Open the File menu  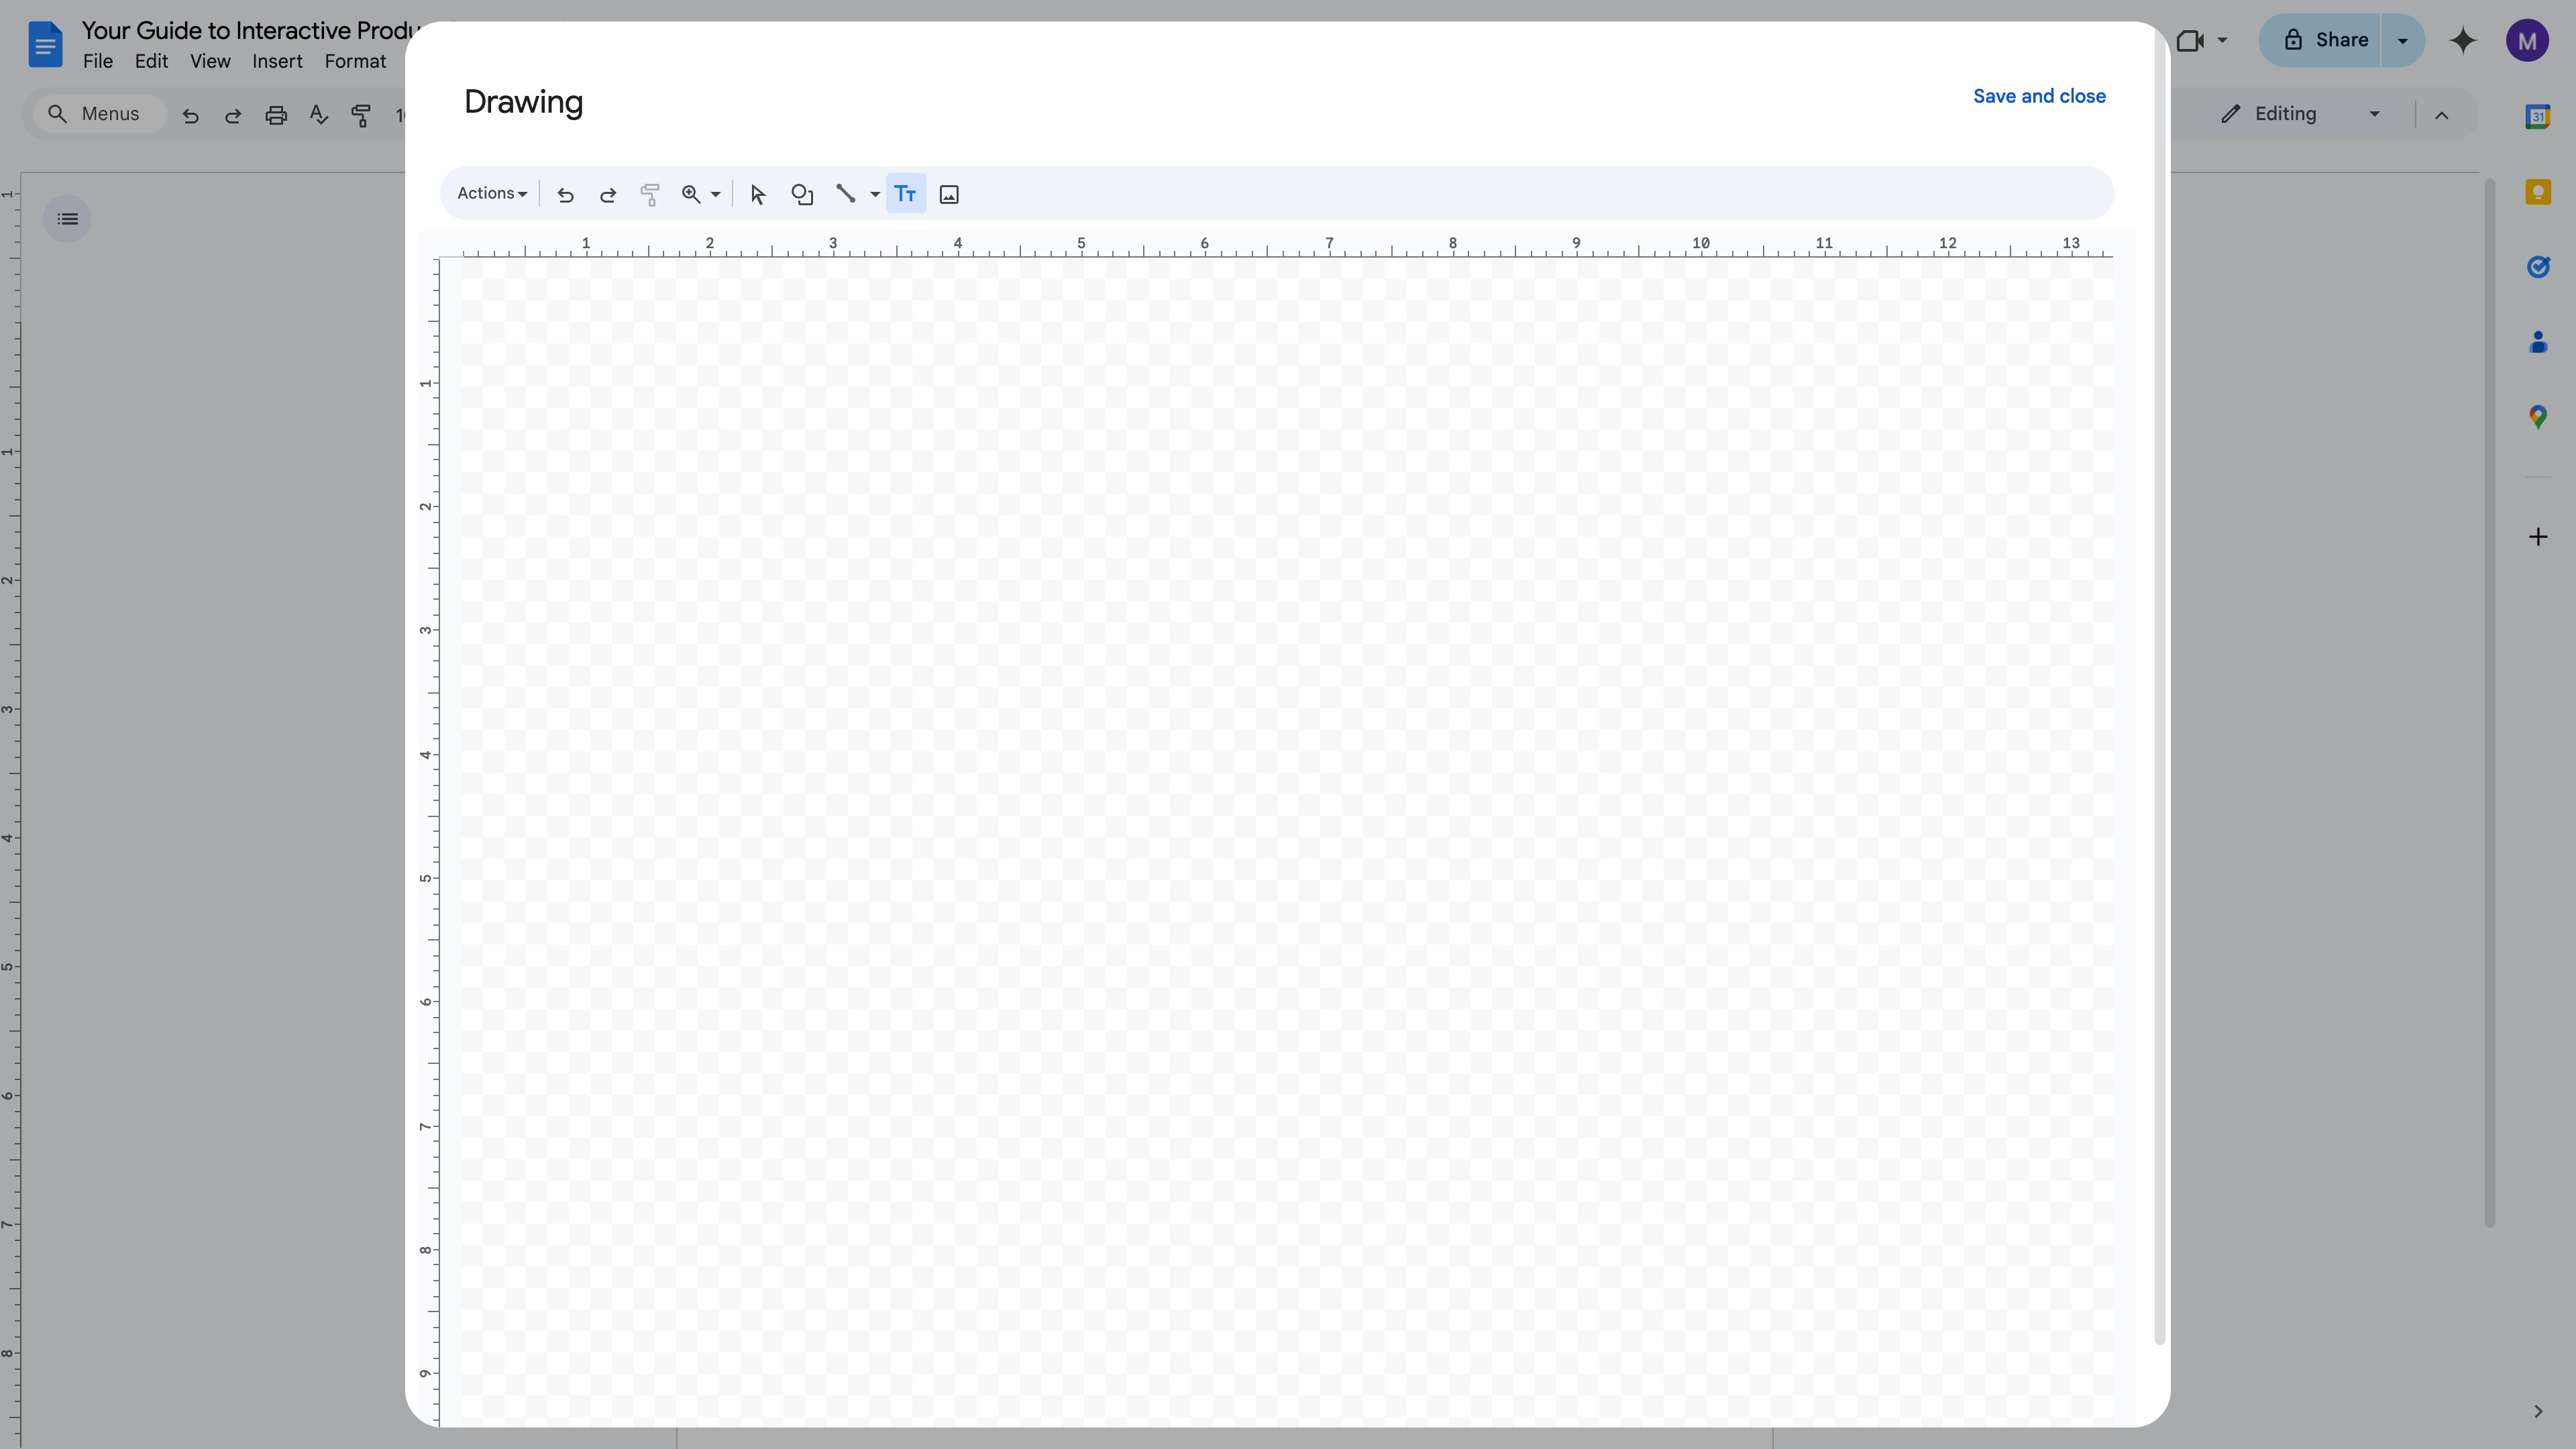coord(97,61)
